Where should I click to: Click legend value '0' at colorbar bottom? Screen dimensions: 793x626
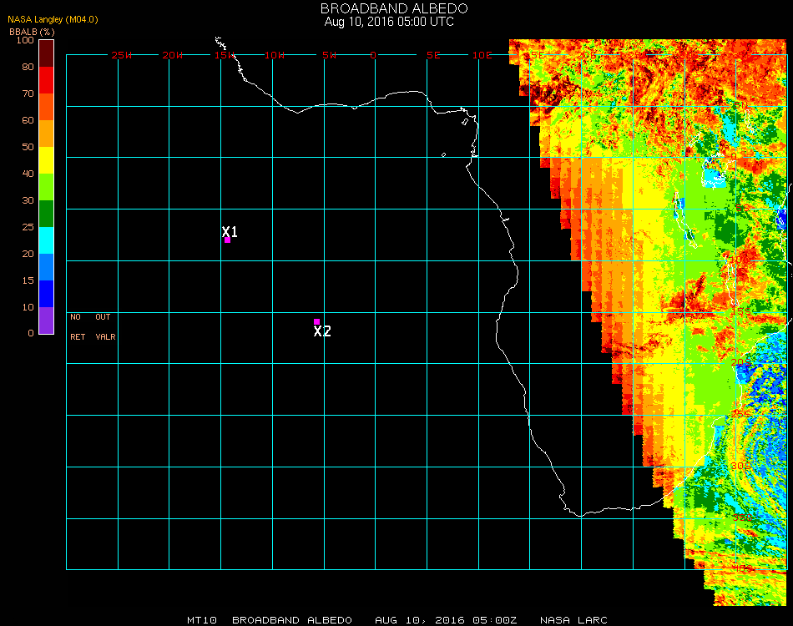coord(31,333)
